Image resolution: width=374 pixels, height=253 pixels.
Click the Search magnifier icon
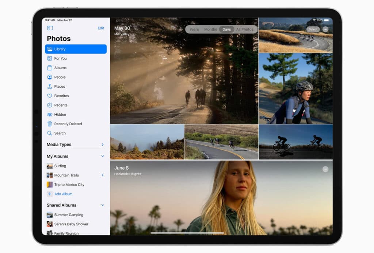pos(50,133)
